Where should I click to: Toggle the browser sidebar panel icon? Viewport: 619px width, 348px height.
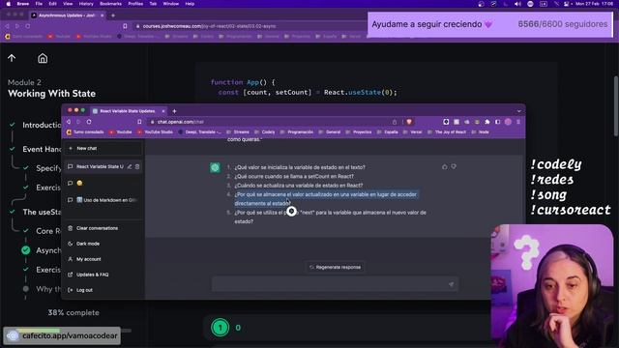497,122
